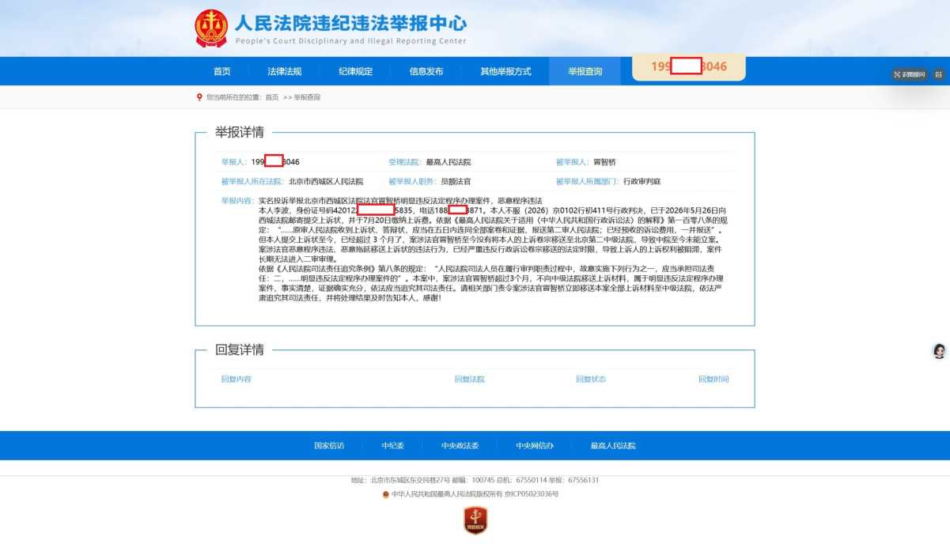Click the court emblem logo in header
Screen dimensions: 950x544
point(211,28)
